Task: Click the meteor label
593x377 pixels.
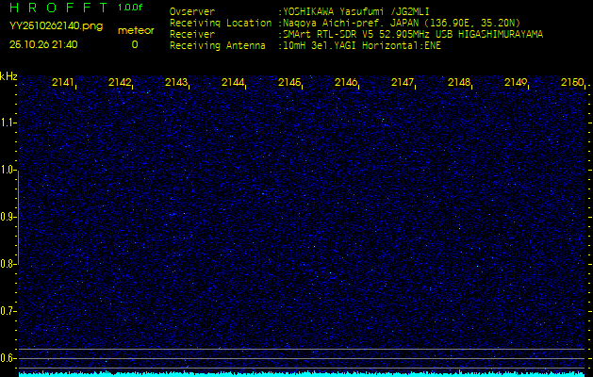Action: (135, 30)
